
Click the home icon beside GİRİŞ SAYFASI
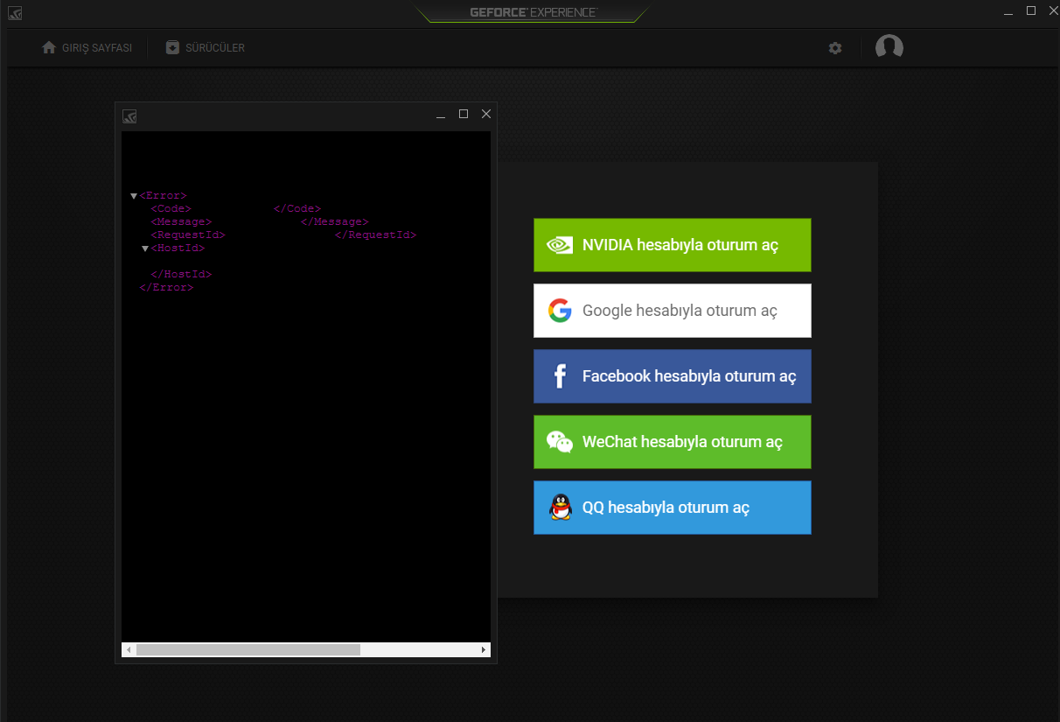click(x=49, y=47)
